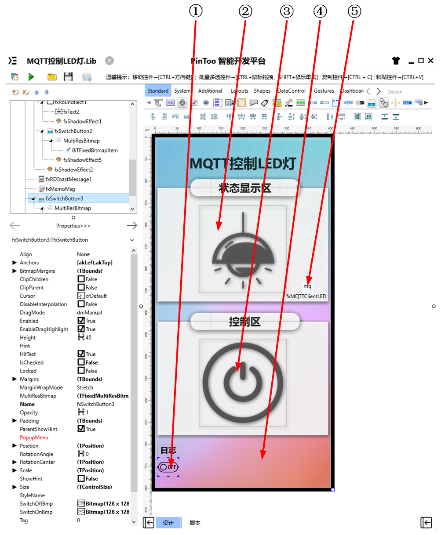Enable the ClipChildren checkbox
The height and width of the screenshot is (535, 441).
tap(81, 279)
